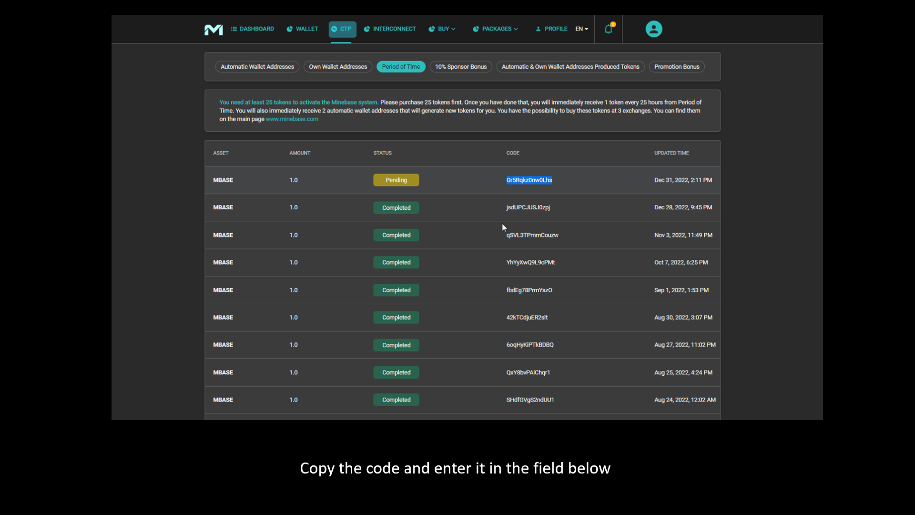Viewport: 915px width, 515px height.
Task: Click timestamp Oct 7, 2022, 6:25 PM
Action: [x=681, y=262]
